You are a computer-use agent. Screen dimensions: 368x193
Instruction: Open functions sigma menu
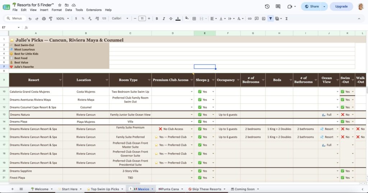pyautogui.click(x=286, y=19)
